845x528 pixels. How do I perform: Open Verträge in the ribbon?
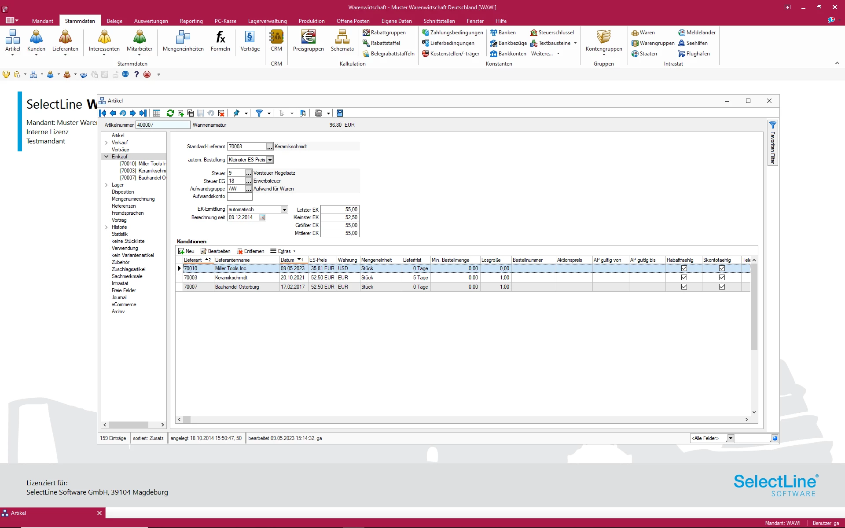(x=250, y=41)
